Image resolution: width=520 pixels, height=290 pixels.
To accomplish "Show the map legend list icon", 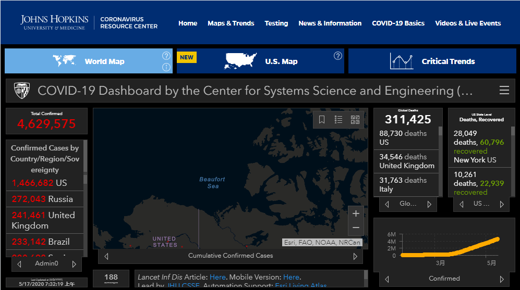I will 338,120.
